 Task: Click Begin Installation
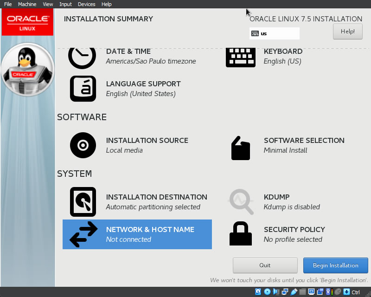pos(335,265)
